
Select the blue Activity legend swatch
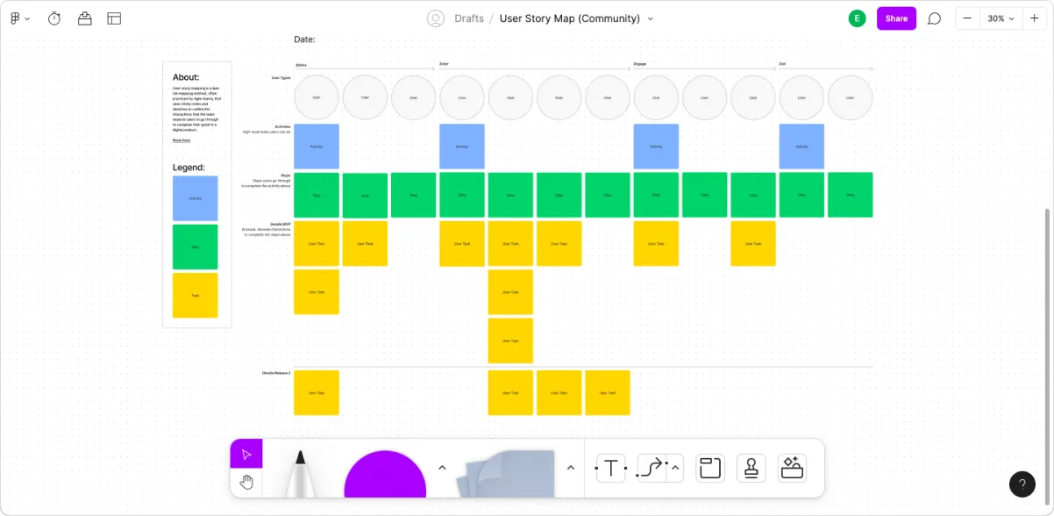point(195,198)
